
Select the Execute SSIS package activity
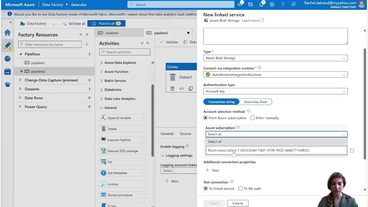coord(123,151)
